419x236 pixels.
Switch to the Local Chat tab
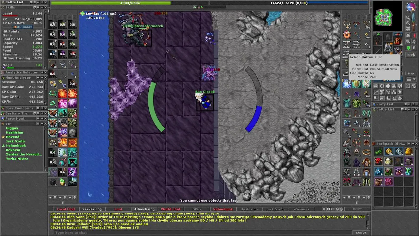pos(66,209)
